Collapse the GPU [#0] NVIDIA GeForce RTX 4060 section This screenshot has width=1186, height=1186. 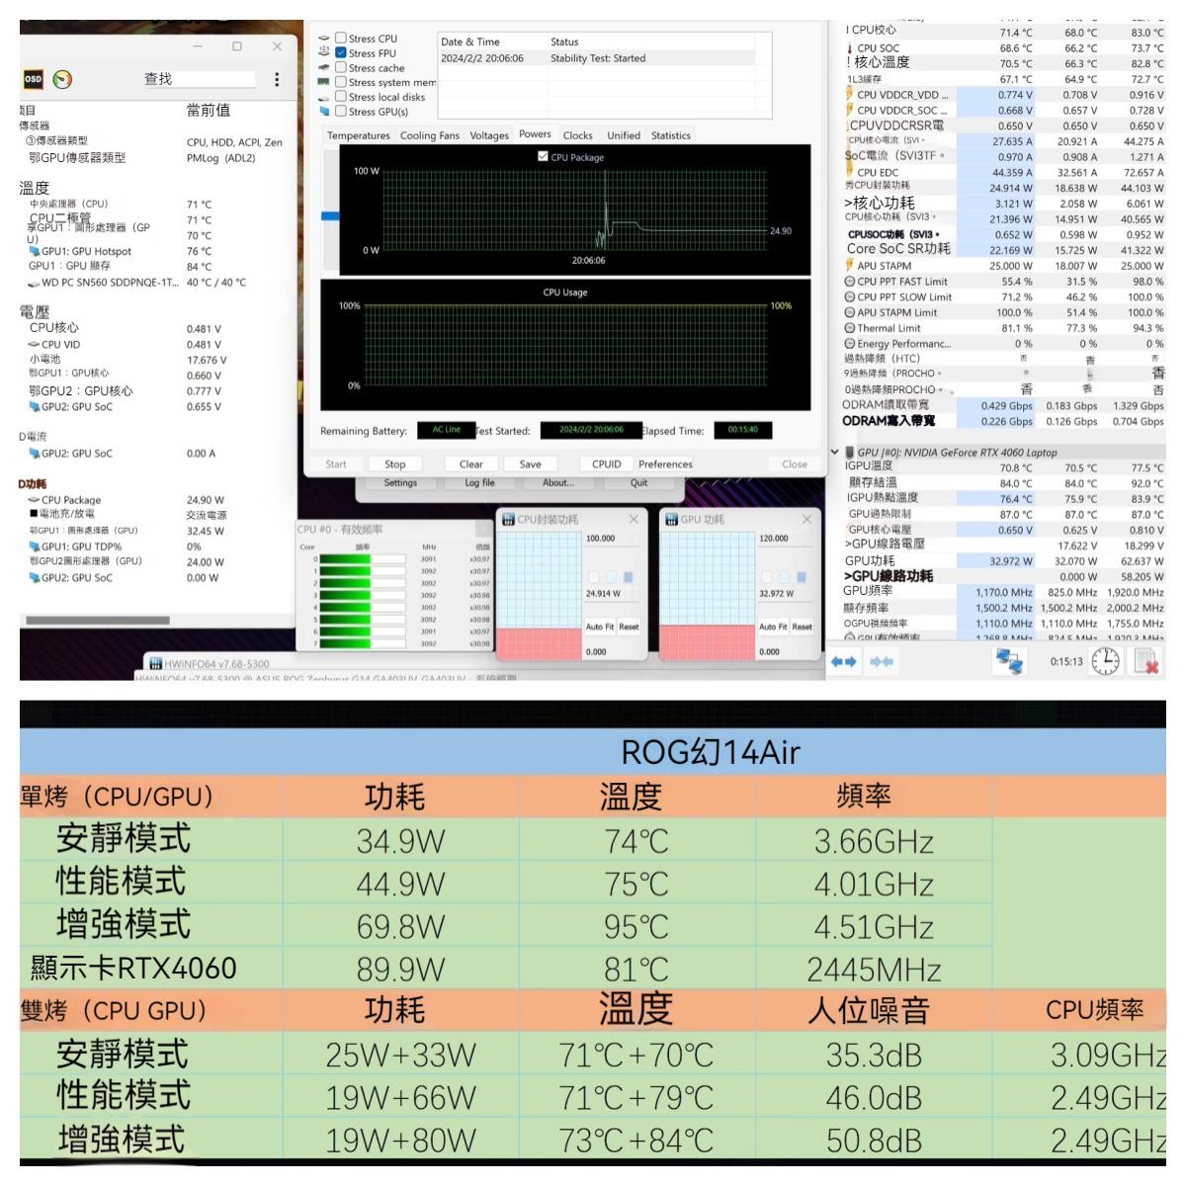(835, 453)
